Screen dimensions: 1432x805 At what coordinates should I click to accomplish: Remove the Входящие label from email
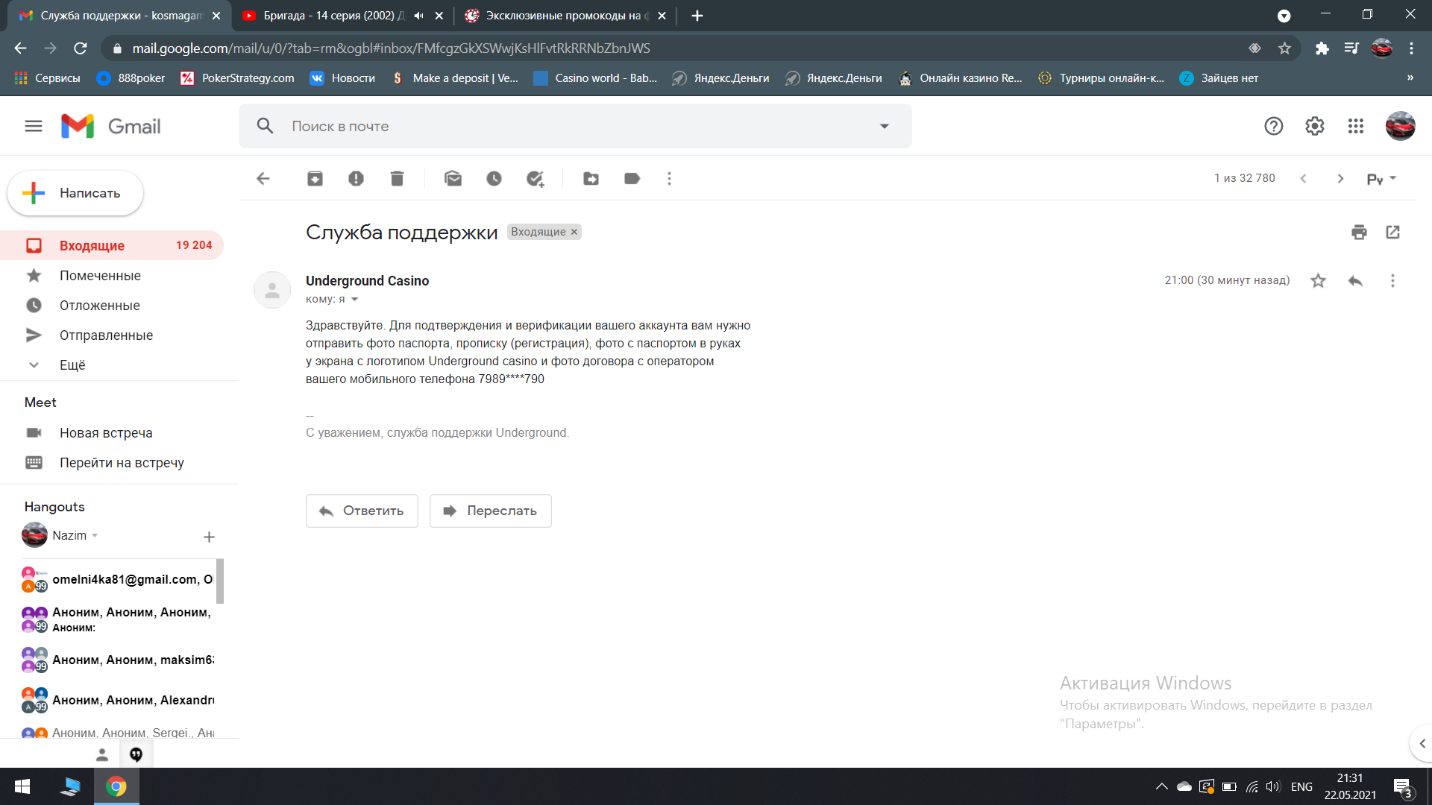tap(574, 233)
